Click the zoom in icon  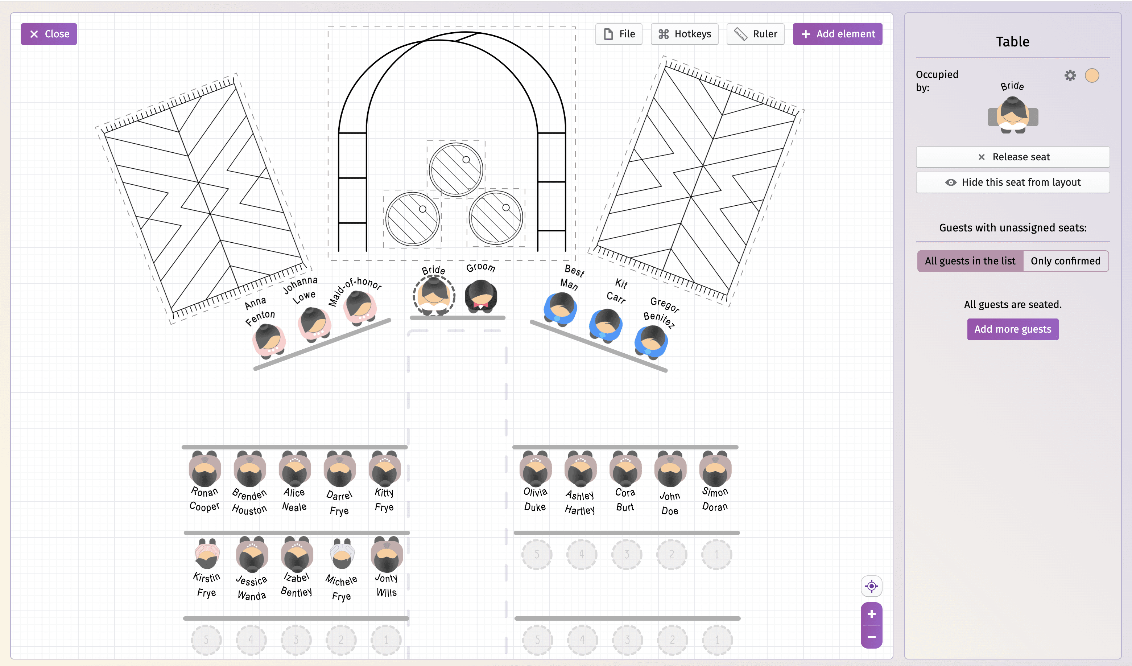871,614
